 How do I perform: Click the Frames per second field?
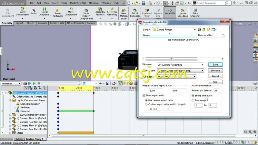point(216,91)
